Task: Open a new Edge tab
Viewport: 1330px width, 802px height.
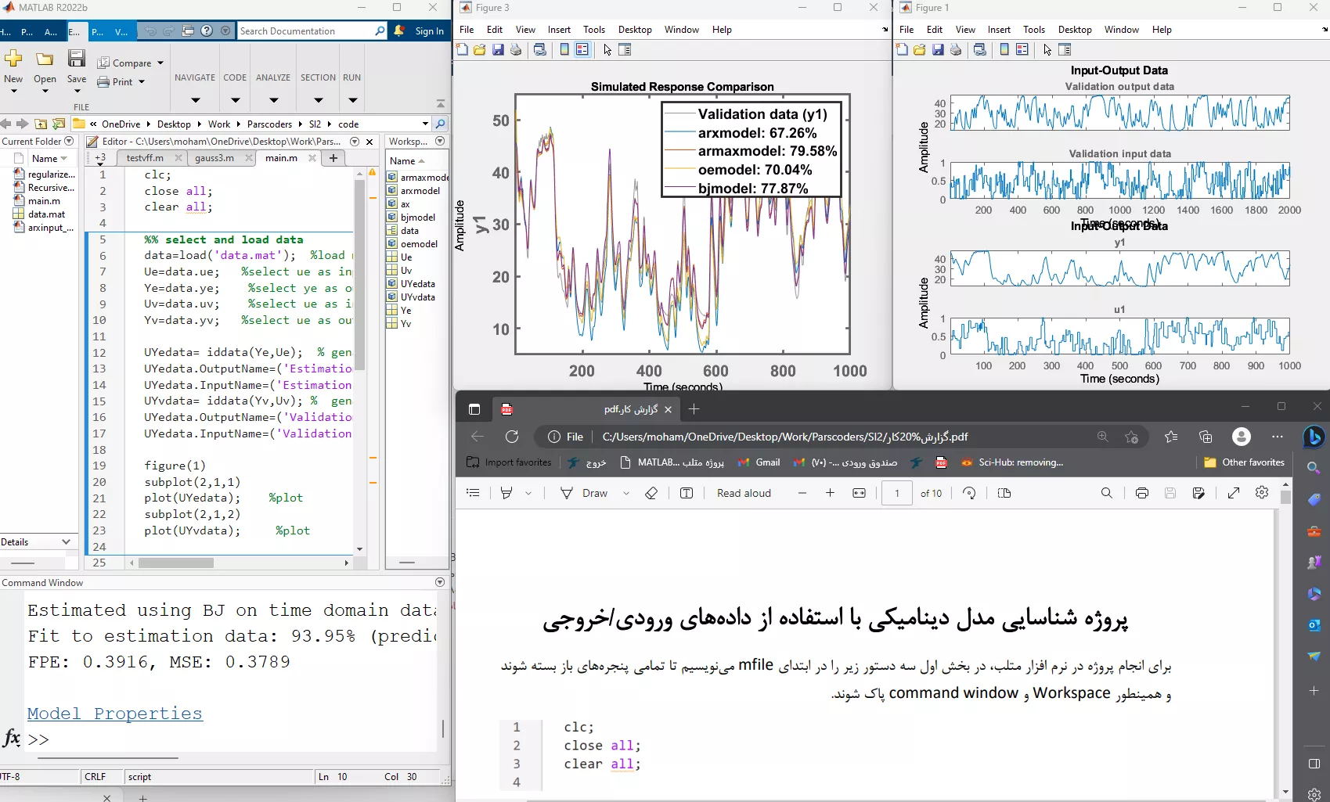Action: (694, 408)
